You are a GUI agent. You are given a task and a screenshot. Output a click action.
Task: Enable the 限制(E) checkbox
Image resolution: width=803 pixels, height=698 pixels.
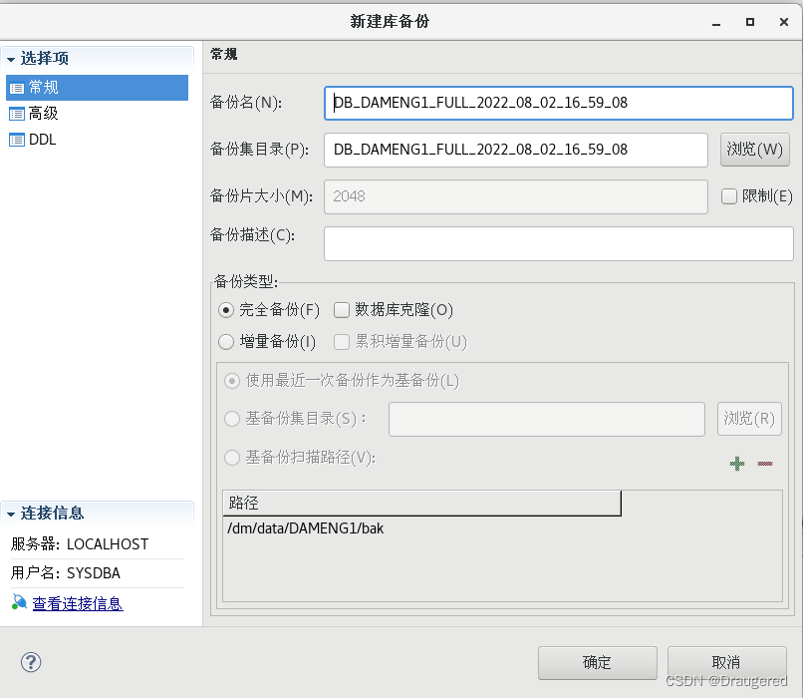[727, 196]
